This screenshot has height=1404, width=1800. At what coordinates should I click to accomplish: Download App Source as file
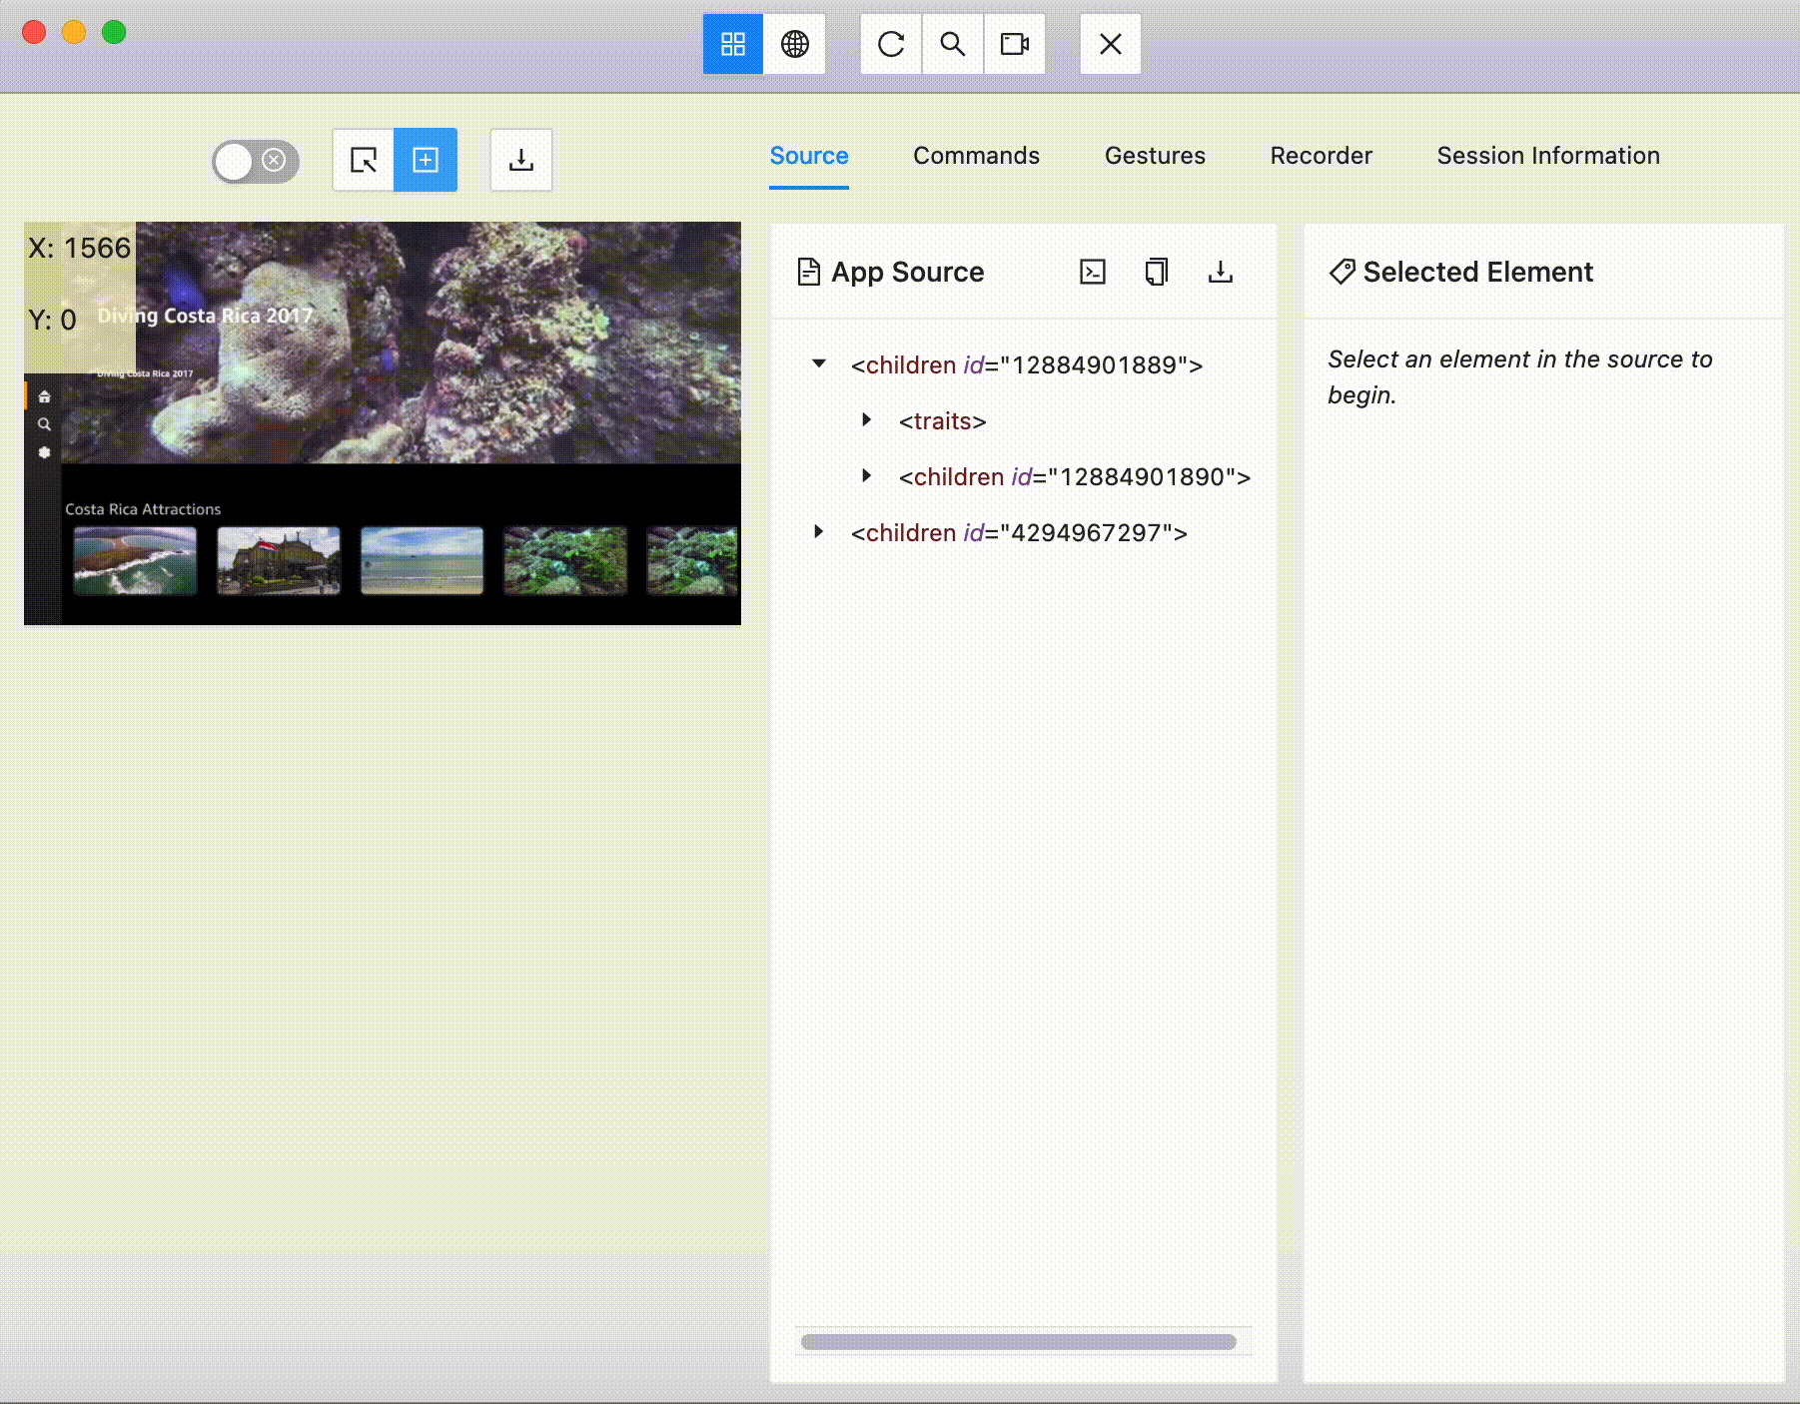[x=1220, y=272]
